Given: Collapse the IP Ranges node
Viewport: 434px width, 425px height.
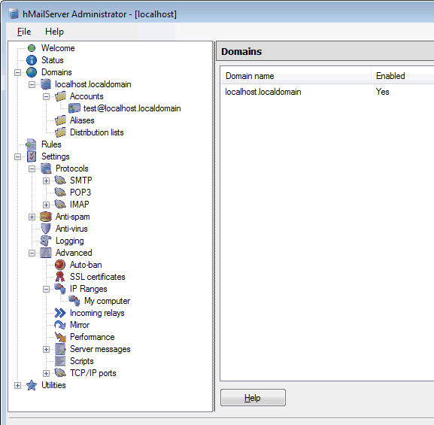Looking at the screenshot, I should tap(46, 289).
